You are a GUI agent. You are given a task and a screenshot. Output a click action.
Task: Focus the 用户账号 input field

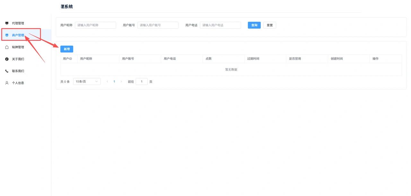[158, 25]
